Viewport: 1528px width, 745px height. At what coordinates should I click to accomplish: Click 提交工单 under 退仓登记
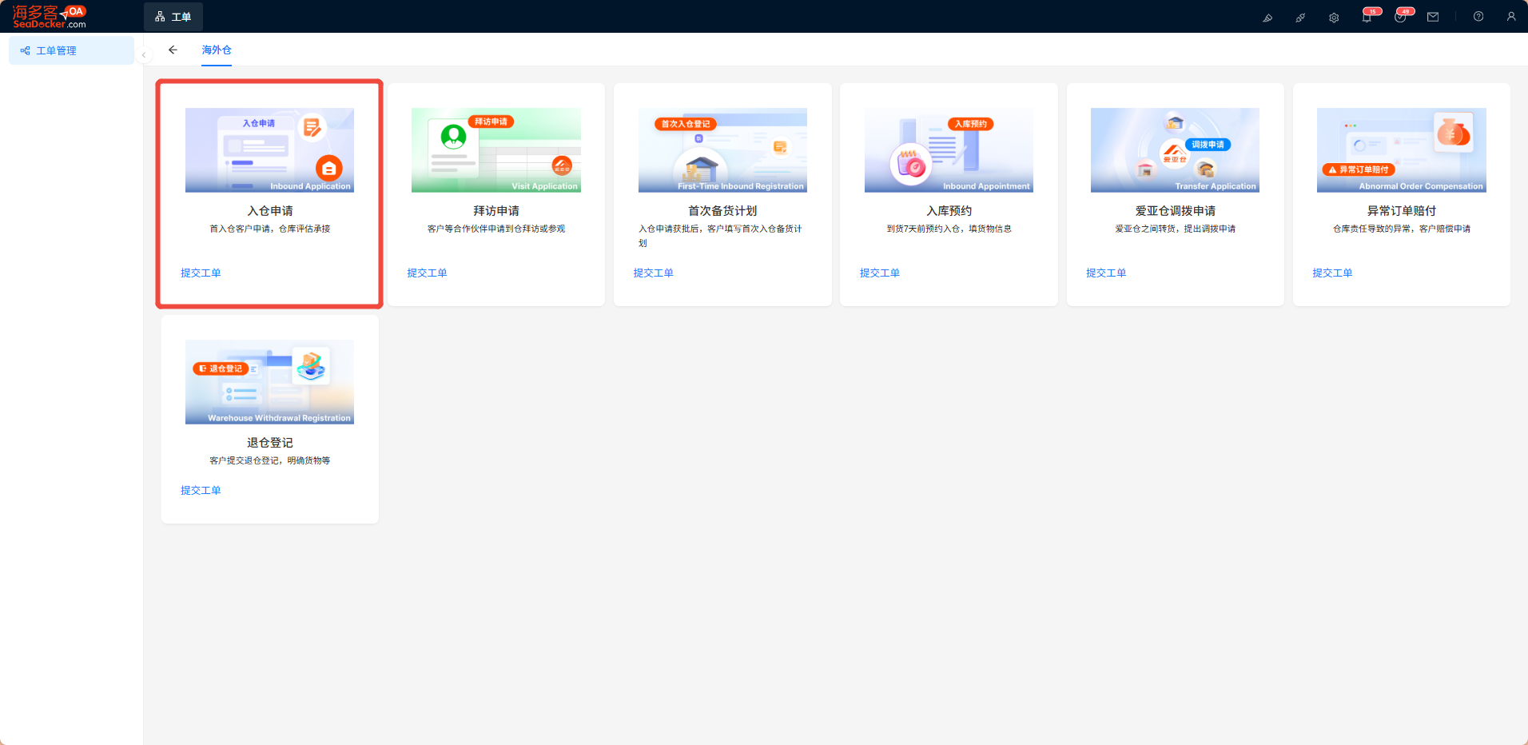tap(201, 490)
